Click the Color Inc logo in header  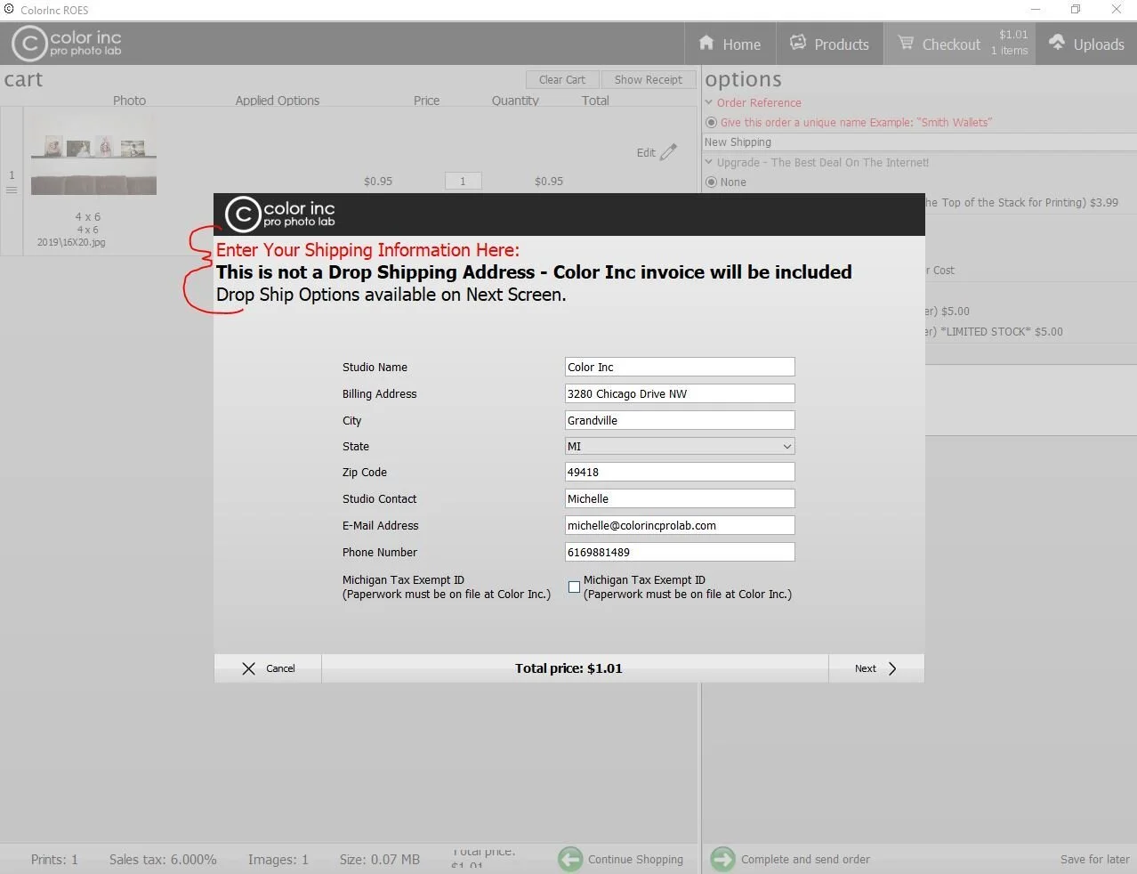[67, 43]
